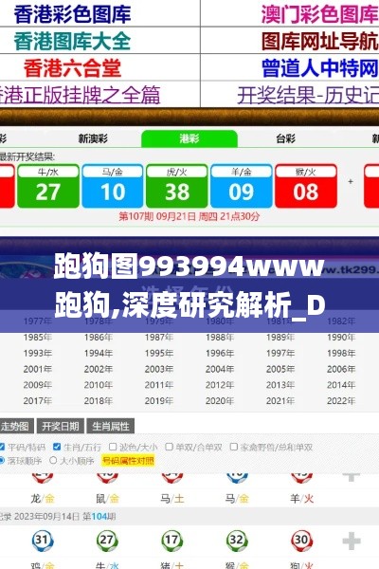Click the 羊/火 label below the balls
The height and width of the screenshot is (569, 379).
coord(301,499)
